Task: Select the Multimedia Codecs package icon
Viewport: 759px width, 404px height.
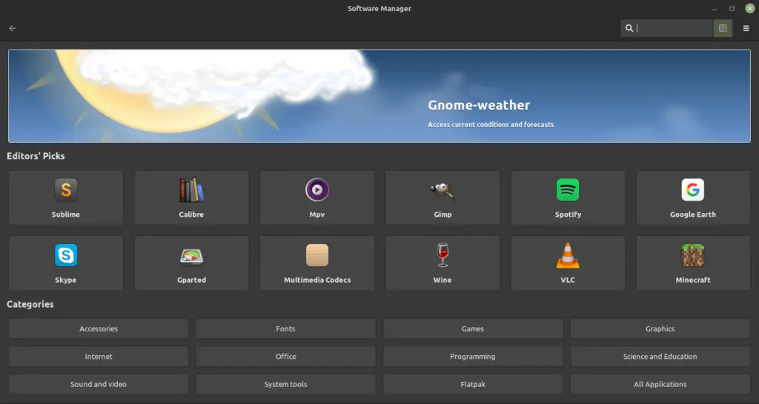Action: click(317, 255)
